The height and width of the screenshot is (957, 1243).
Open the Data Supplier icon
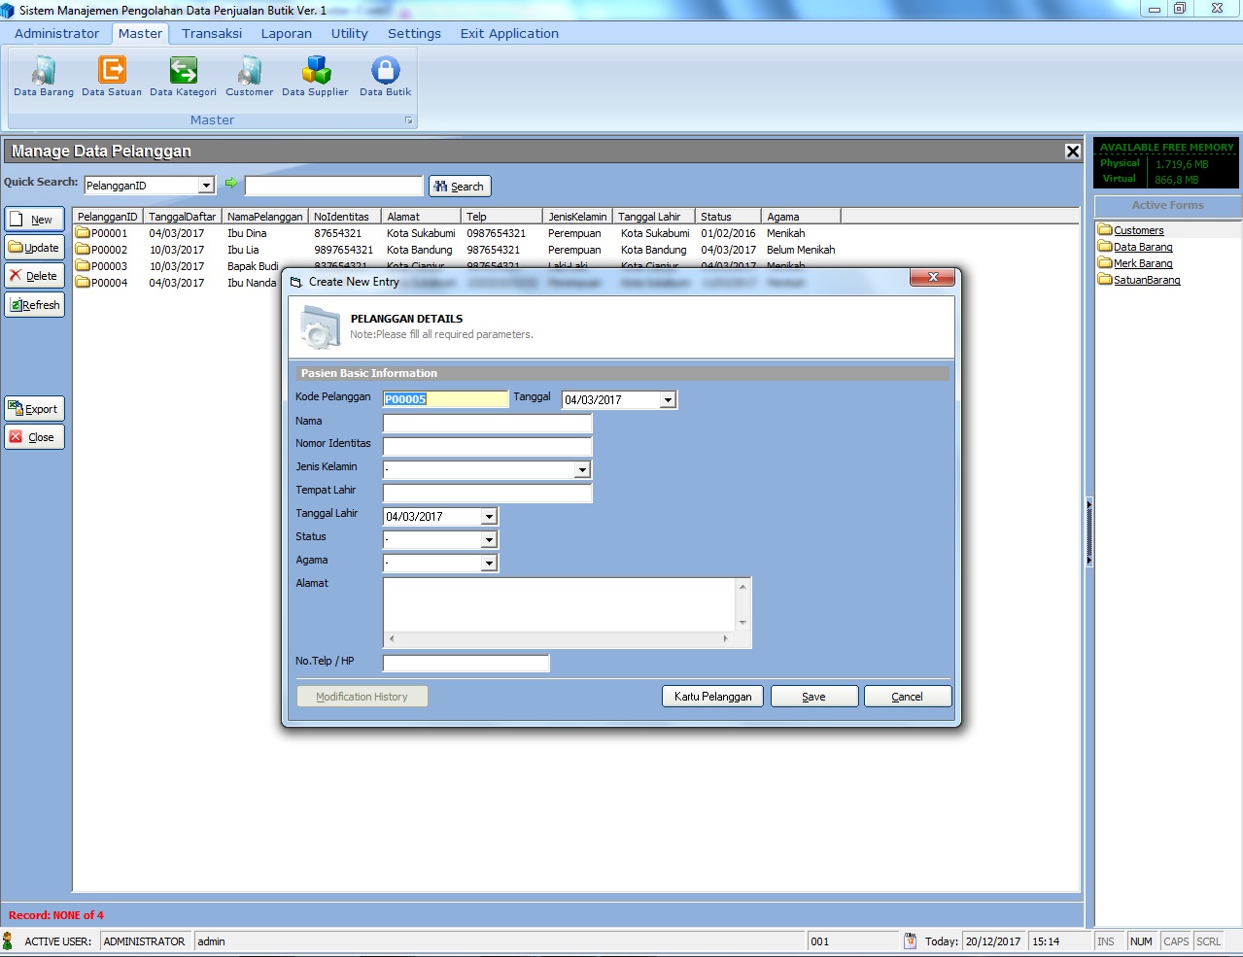(x=315, y=78)
